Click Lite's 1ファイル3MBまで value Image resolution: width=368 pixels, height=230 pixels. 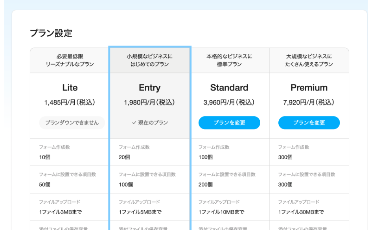click(x=61, y=212)
